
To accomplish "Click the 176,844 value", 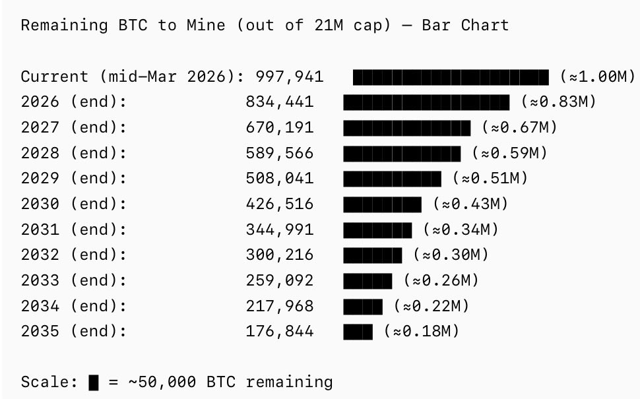I will pyautogui.click(x=279, y=331).
